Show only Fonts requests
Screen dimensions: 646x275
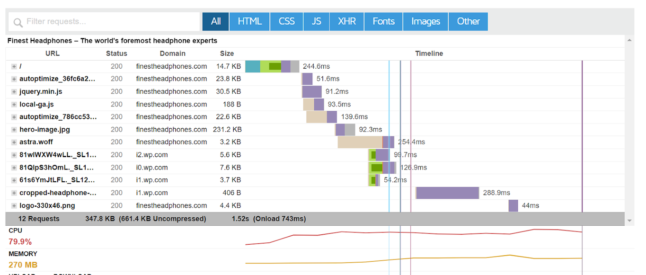pyautogui.click(x=383, y=21)
